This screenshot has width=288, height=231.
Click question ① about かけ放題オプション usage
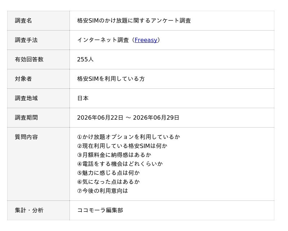pyautogui.click(x=129, y=137)
